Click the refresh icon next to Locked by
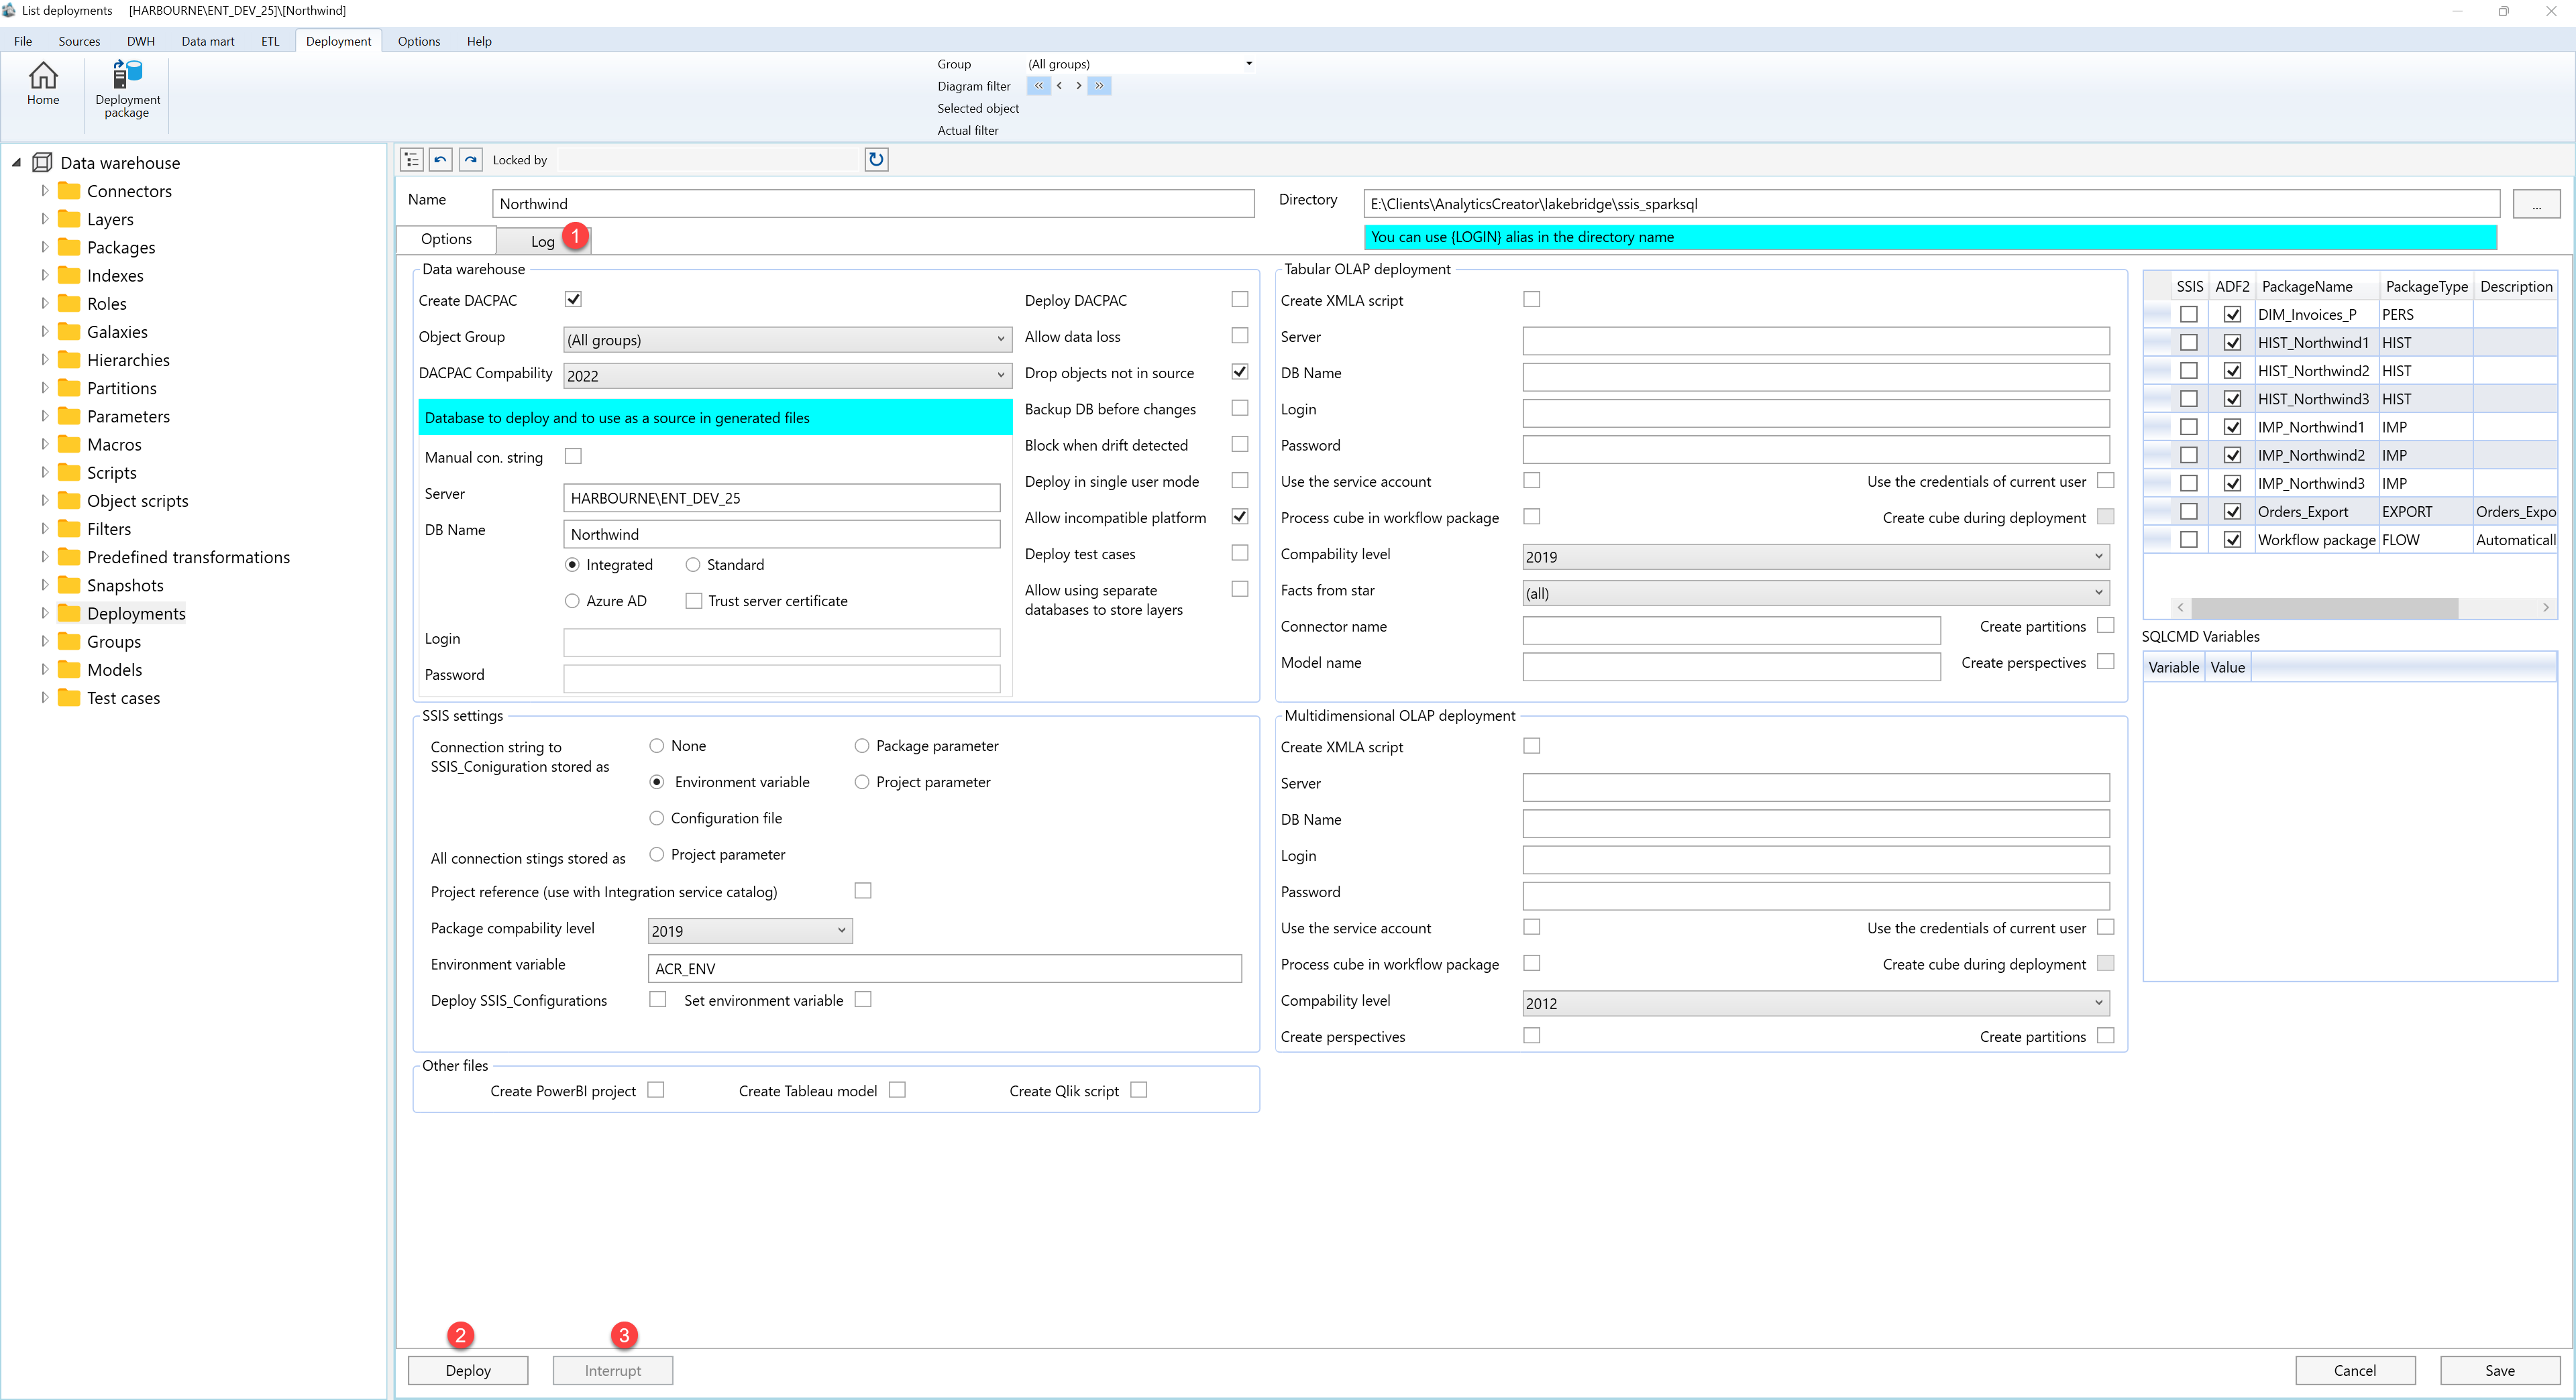The height and width of the screenshot is (1400, 2576). [x=876, y=160]
